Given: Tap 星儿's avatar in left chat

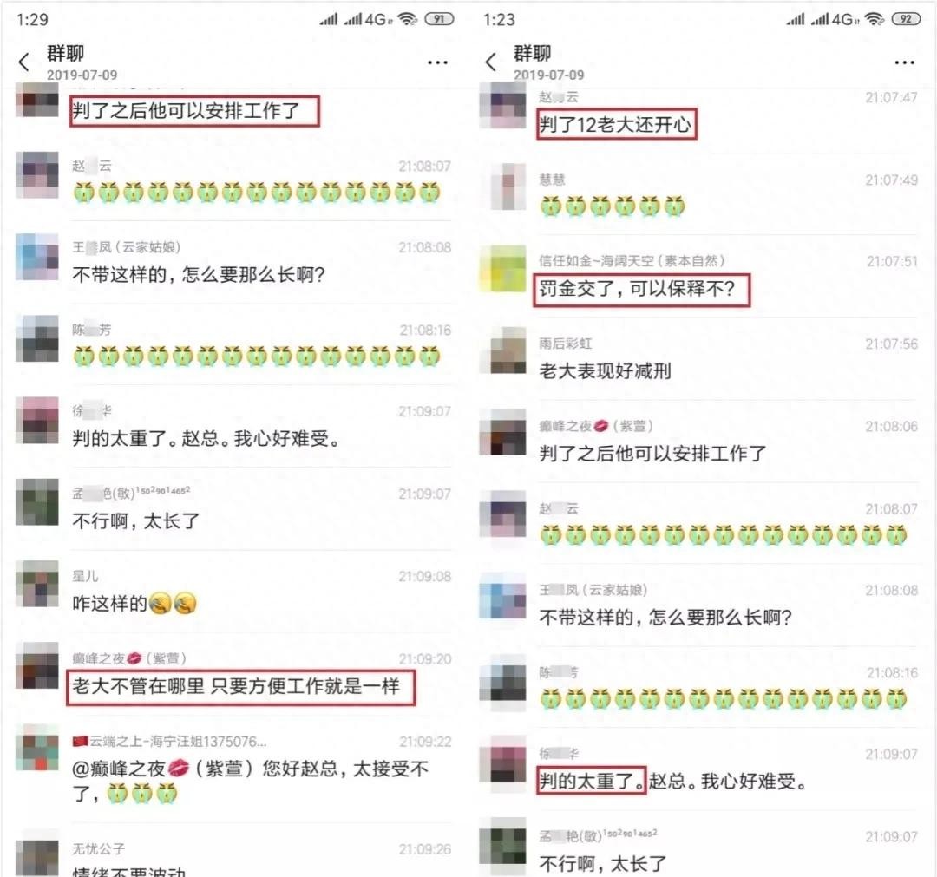Looking at the screenshot, I should 37,584.
